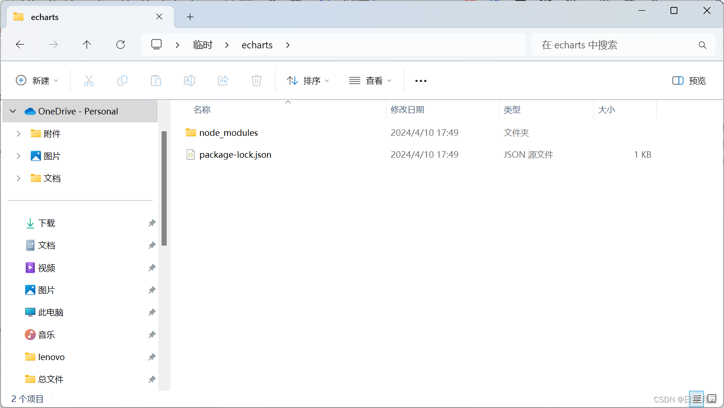
Task: Switch to large icons view in status bar
Action: [x=712, y=399]
